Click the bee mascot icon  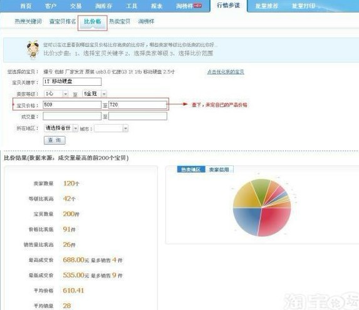33,49
